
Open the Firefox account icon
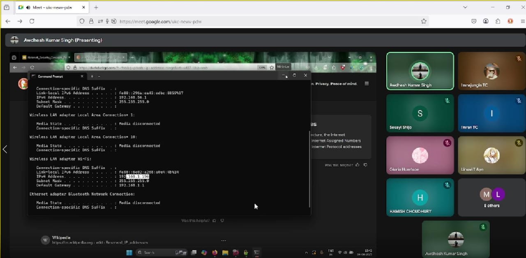coord(486,21)
